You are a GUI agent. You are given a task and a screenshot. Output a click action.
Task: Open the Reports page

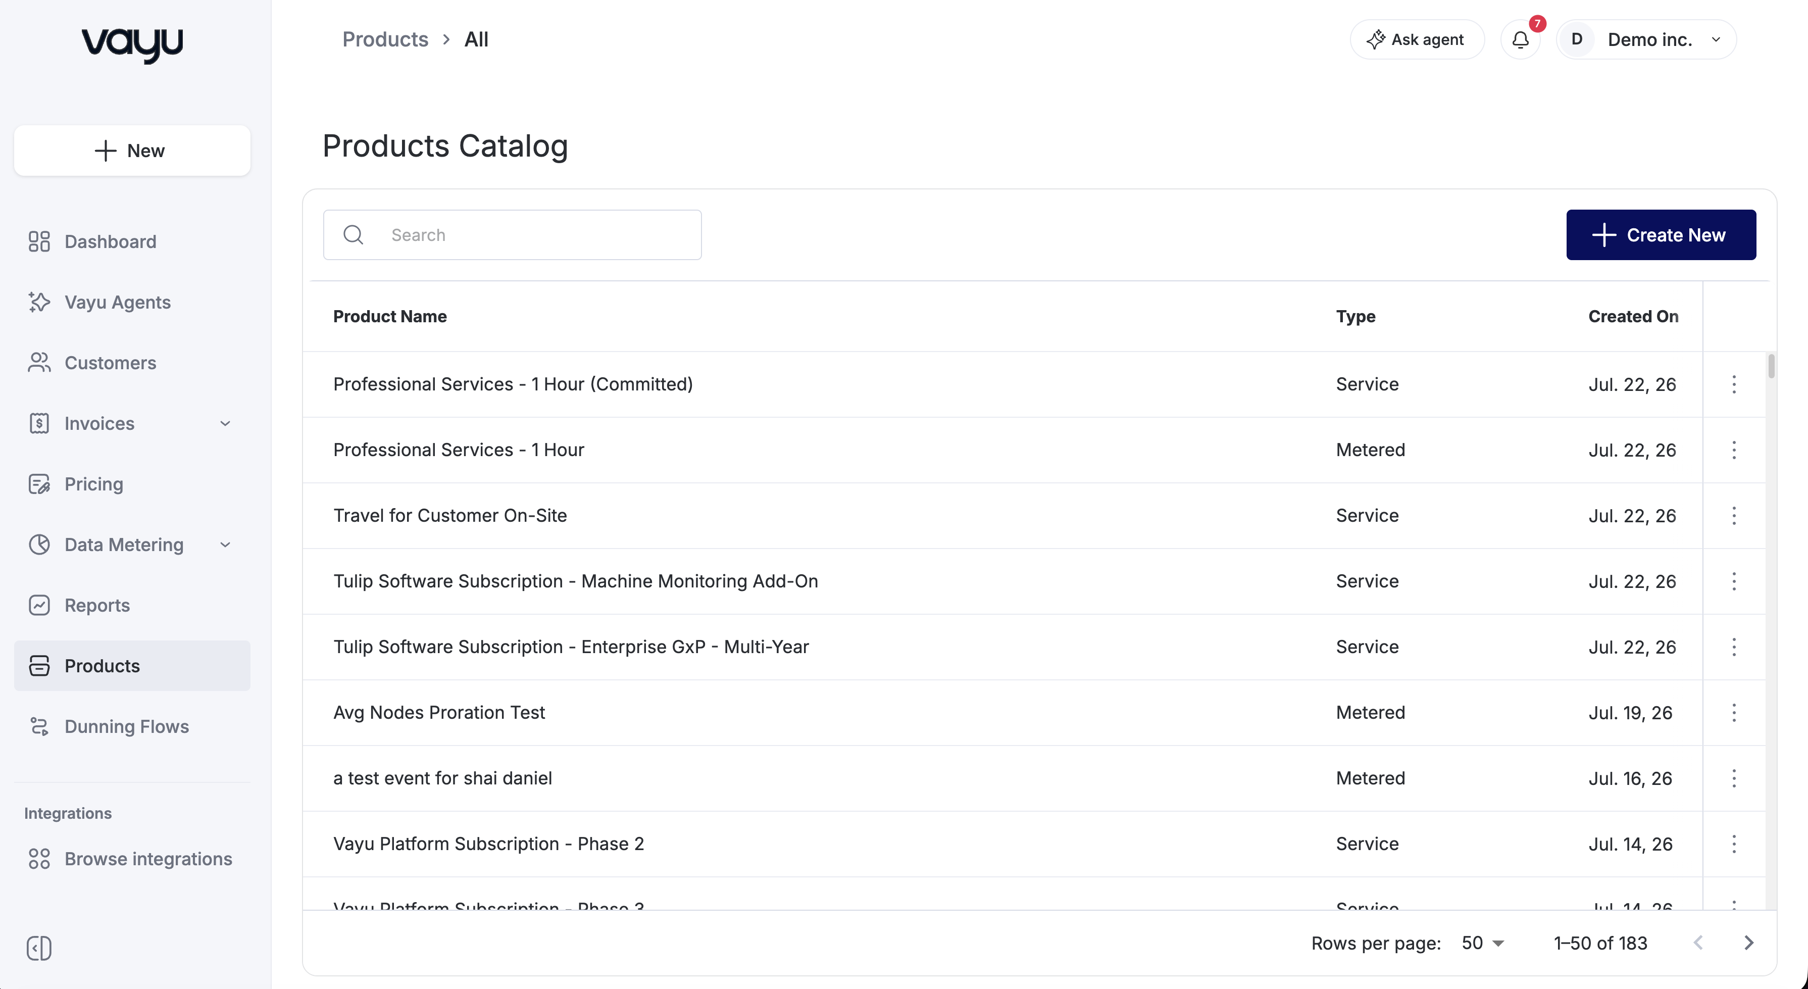click(x=132, y=605)
